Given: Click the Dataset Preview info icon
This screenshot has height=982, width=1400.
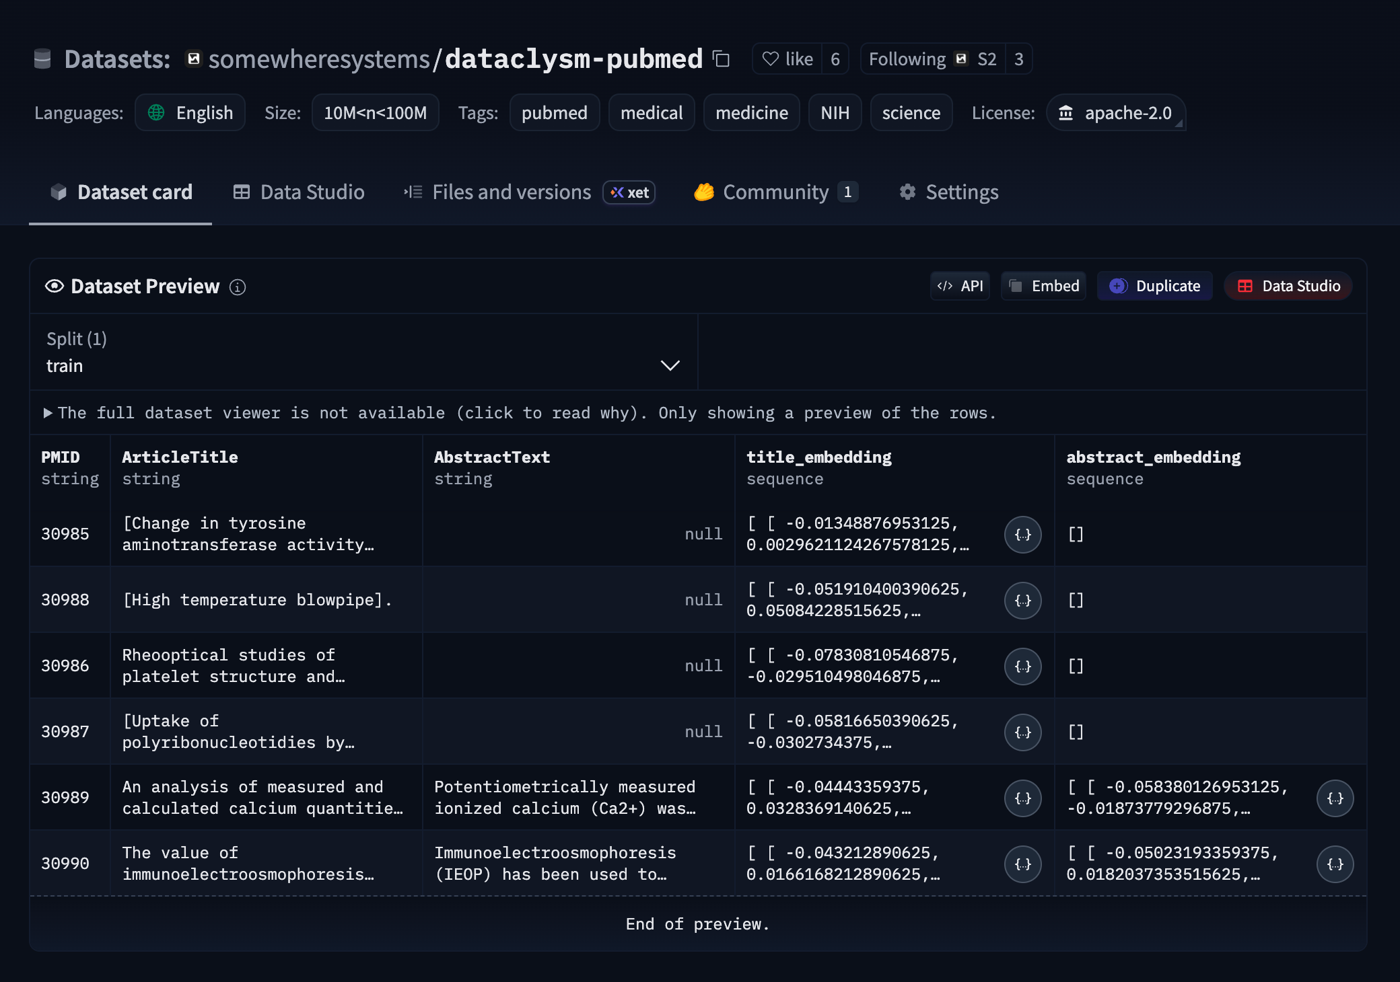Looking at the screenshot, I should tap(238, 287).
